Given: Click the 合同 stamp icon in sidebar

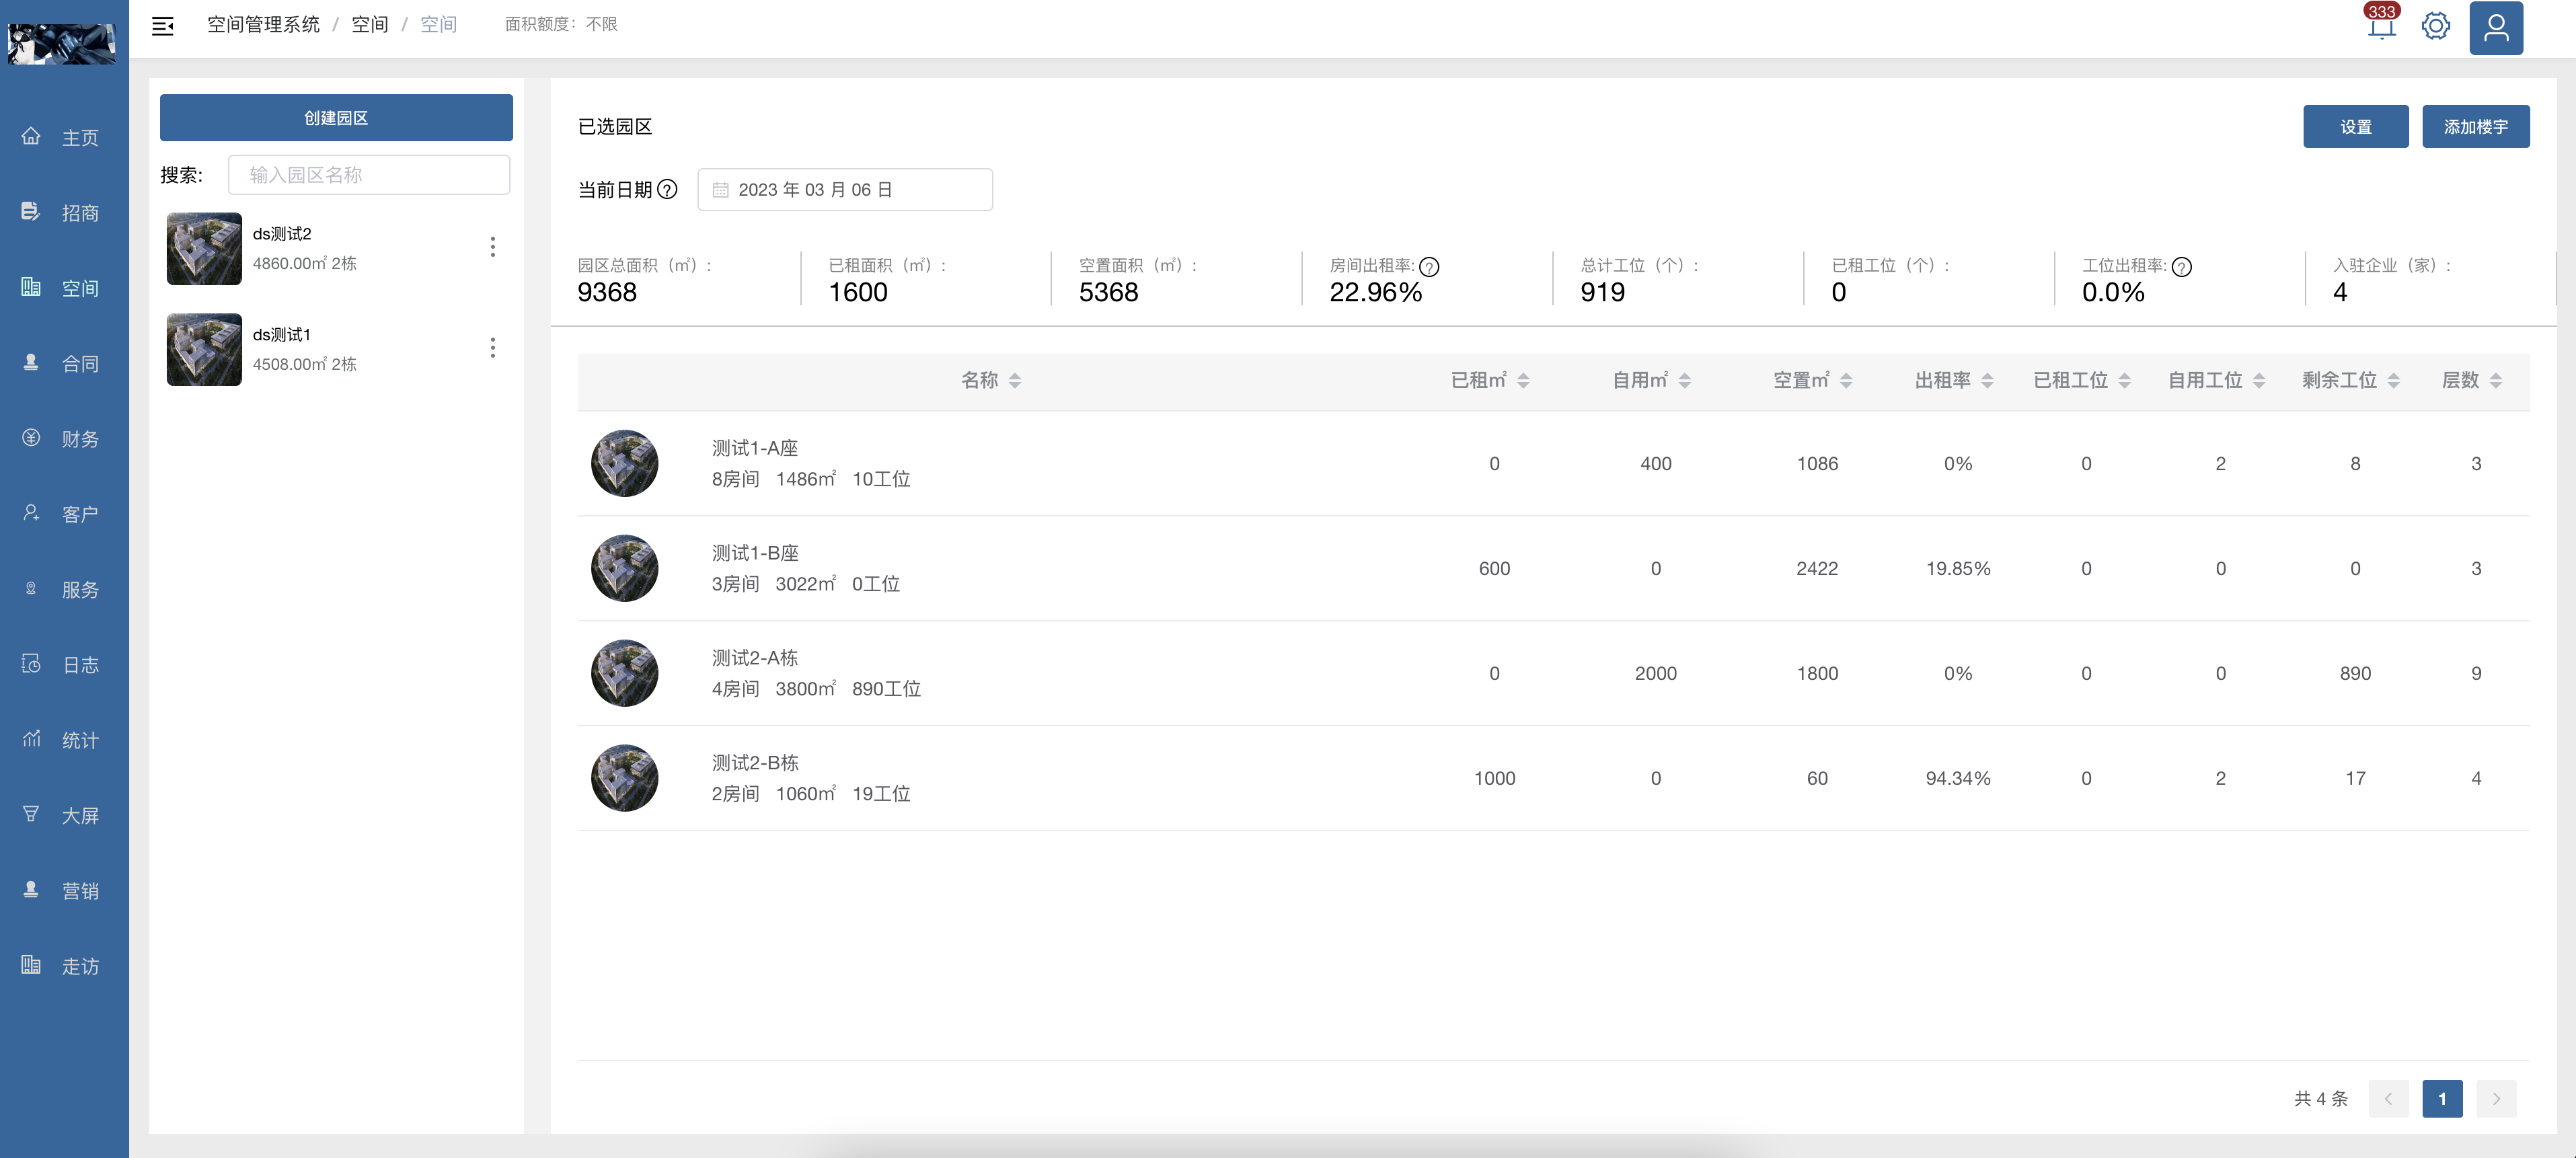Looking at the screenshot, I should (31, 362).
